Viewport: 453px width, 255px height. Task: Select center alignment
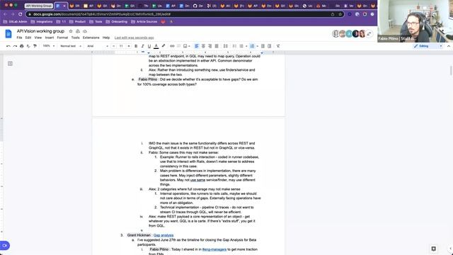pos(203,46)
